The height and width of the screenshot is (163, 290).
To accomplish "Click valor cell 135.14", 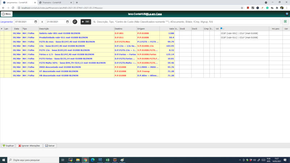I will click(x=167, y=55).
